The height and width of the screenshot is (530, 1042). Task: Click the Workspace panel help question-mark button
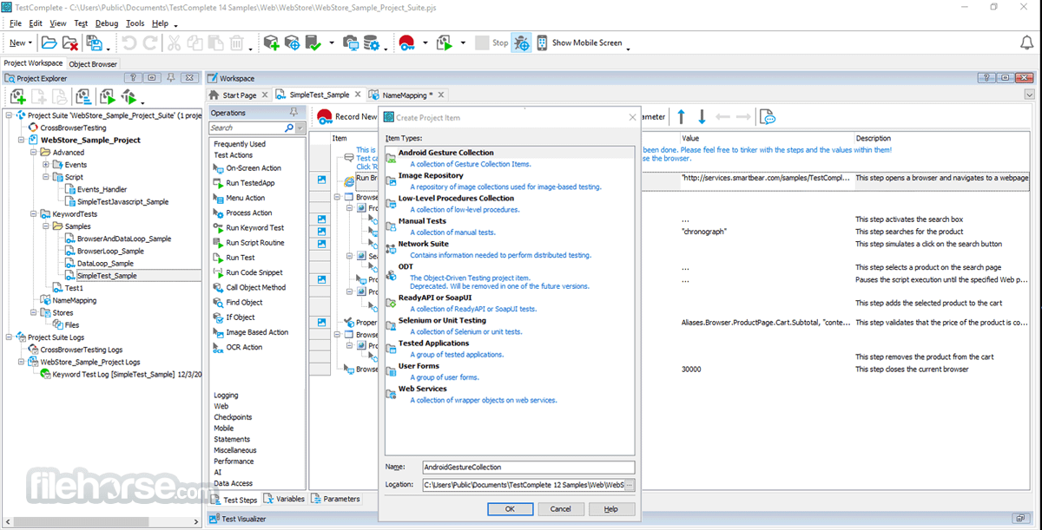pos(985,77)
